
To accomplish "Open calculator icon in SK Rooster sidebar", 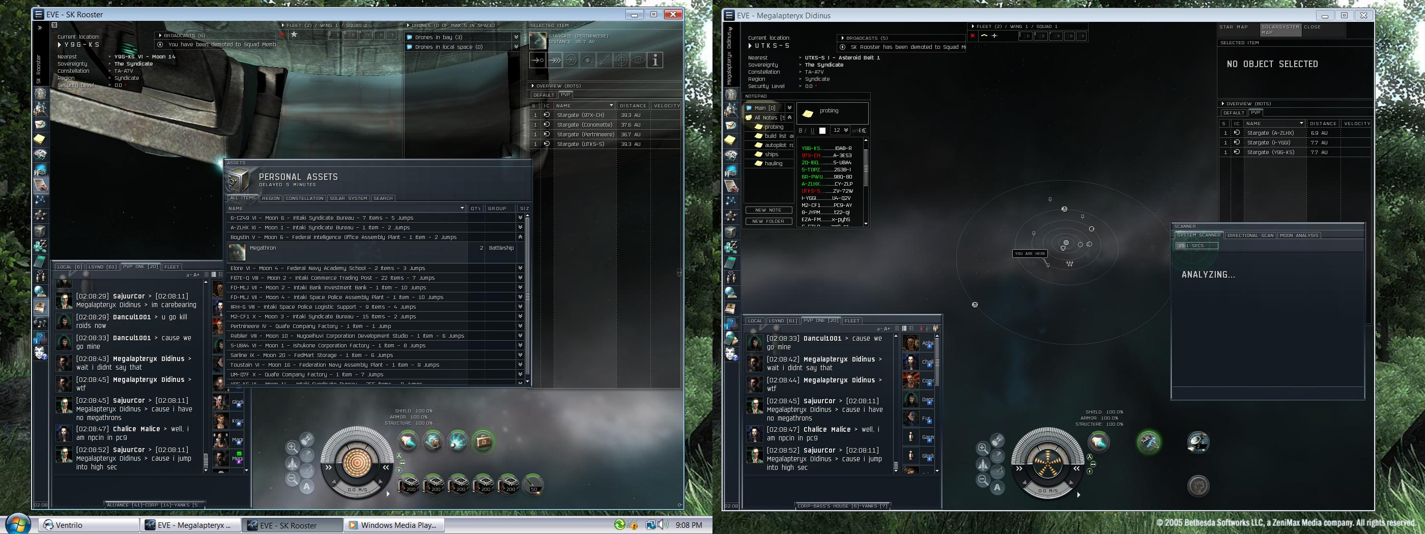I will (40, 261).
